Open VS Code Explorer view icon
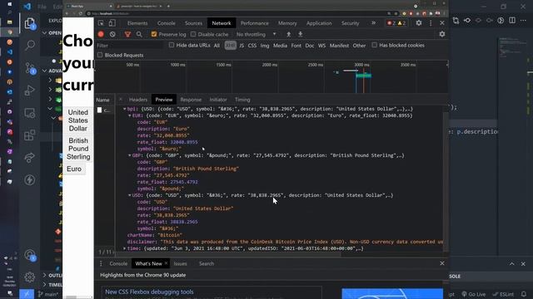533x299 pixels. point(30,23)
